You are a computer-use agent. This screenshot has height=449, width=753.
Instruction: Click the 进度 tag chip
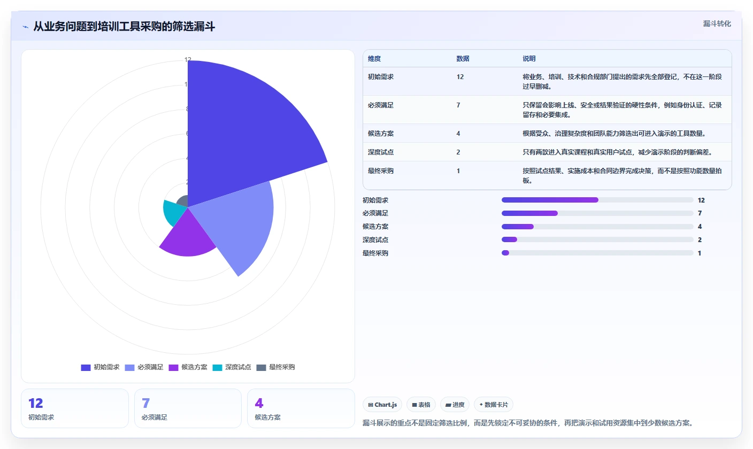coord(455,405)
